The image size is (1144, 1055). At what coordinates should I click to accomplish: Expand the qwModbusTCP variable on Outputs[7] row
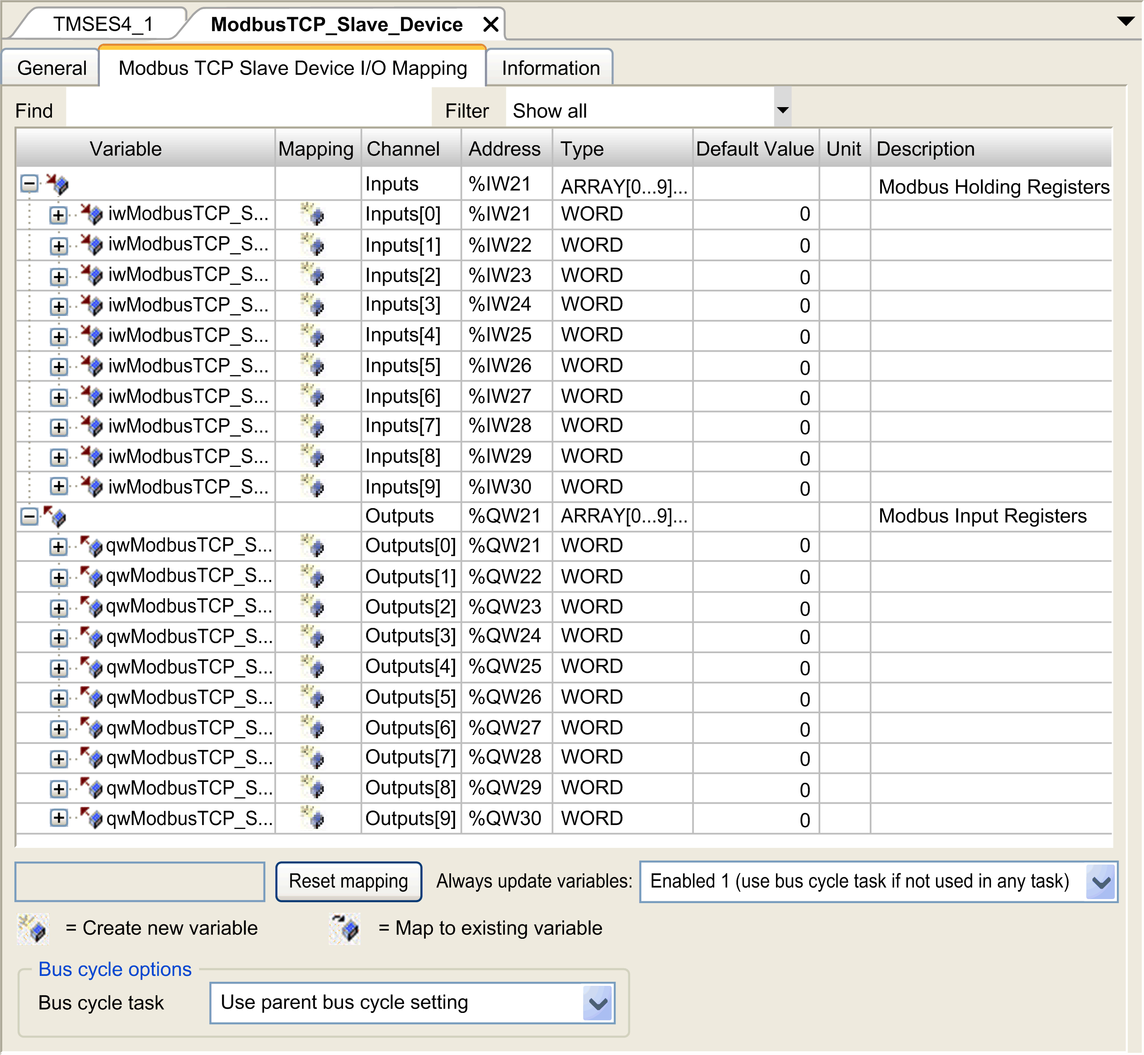click(x=58, y=758)
